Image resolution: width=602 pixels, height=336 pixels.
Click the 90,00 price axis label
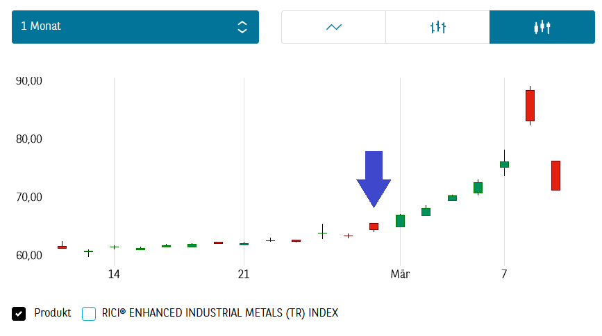click(x=28, y=80)
